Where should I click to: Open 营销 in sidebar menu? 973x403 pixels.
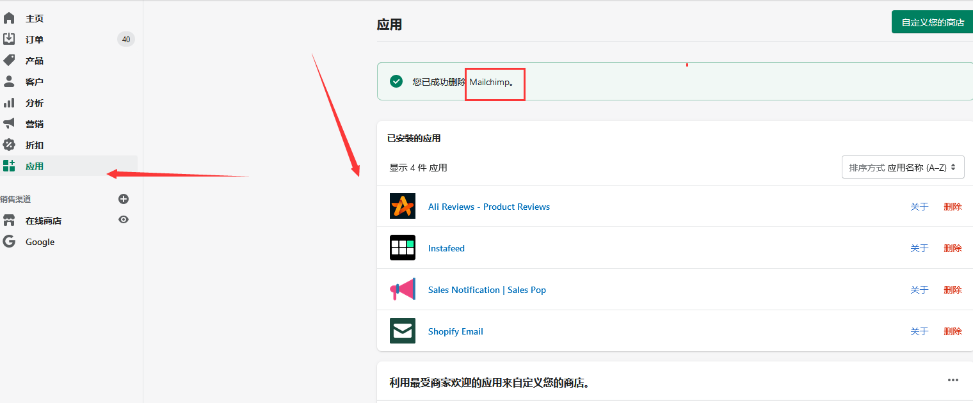pos(35,124)
